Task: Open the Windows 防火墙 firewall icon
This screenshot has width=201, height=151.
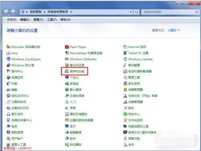Action: [x=8, y=65]
